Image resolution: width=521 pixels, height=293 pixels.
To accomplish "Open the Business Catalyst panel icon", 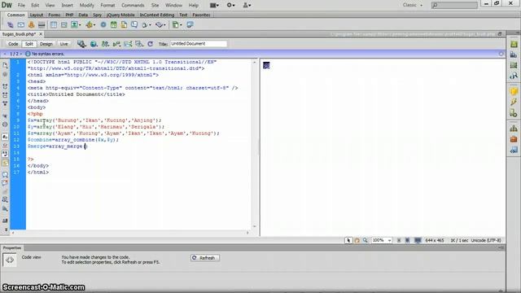I will pos(514,55).
